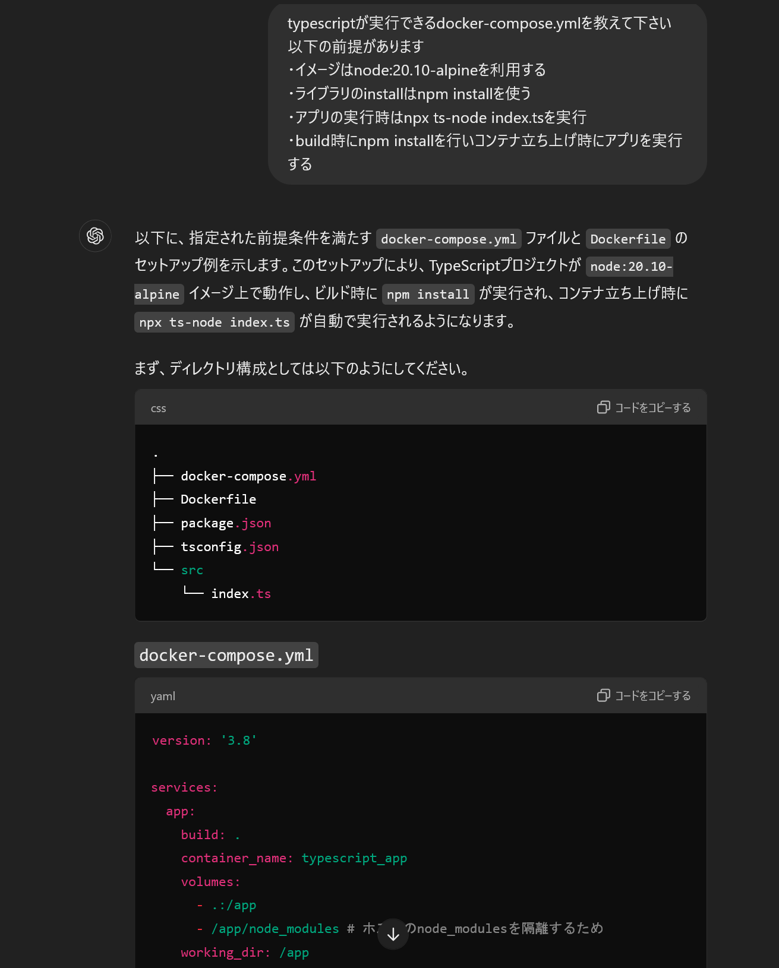Click the 'yaml' language label on the code block
This screenshot has height=968, width=779.
coord(163,696)
